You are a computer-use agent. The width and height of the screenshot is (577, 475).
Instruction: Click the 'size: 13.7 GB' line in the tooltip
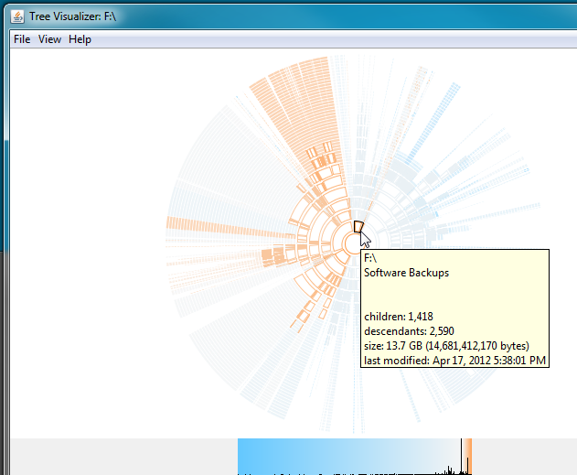(446, 346)
